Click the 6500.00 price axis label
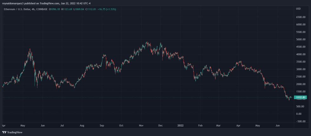Viewport: 311px width, 136px height. [x=300, y=17]
